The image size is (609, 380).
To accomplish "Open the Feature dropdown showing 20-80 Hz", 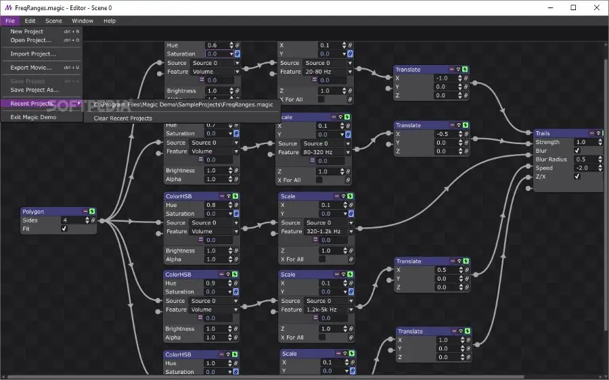I will click(x=327, y=72).
